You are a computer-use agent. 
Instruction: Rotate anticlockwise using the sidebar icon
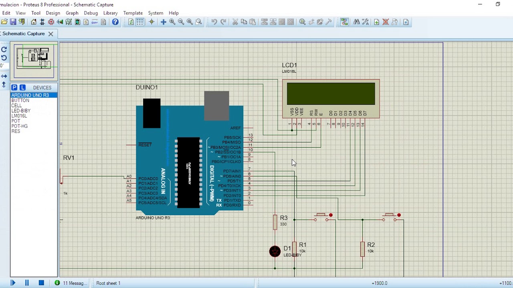click(4, 58)
